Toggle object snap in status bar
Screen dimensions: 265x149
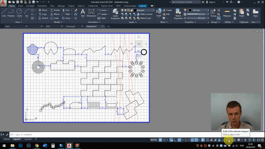(196, 140)
